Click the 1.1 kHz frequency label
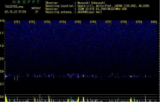The height and width of the screenshot is (102, 160). click(x=2, y=33)
